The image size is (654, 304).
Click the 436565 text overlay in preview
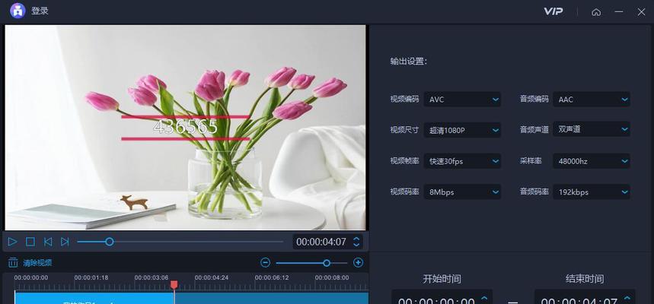pyautogui.click(x=185, y=127)
